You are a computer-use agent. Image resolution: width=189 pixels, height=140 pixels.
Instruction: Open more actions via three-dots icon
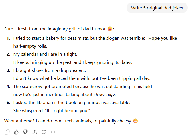coord(53,132)
